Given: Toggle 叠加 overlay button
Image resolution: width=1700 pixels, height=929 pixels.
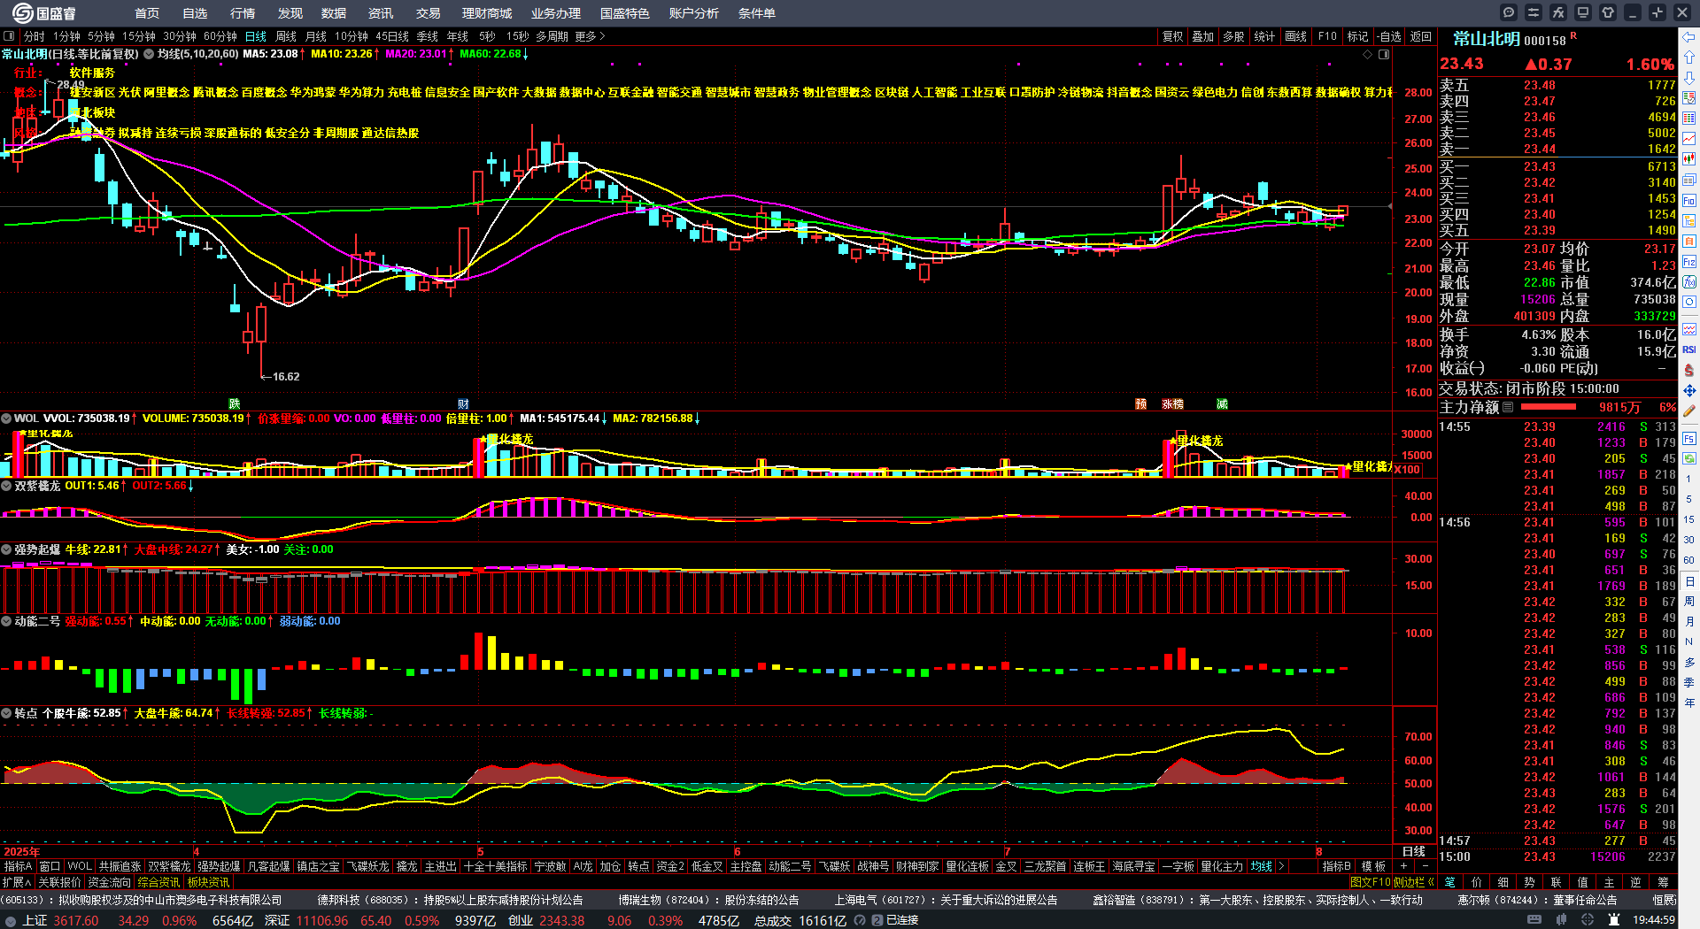Looking at the screenshot, I should pos(1202,36).
